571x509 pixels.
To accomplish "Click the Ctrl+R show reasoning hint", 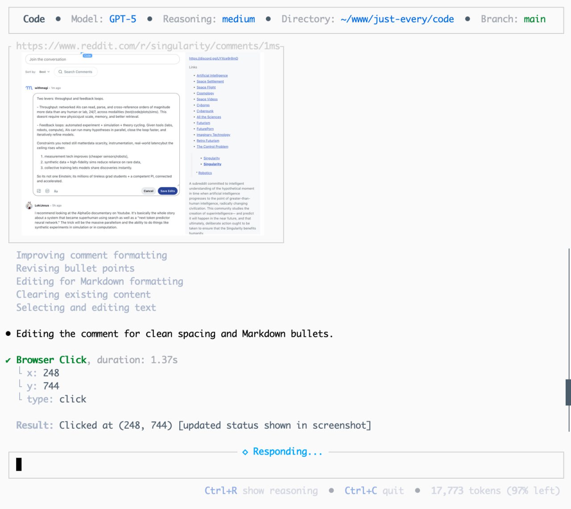I will pyautogui.click(x=261, y=491).
